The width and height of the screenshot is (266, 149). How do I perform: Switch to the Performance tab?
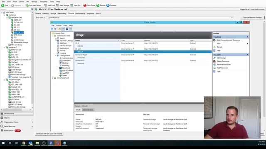80,14
